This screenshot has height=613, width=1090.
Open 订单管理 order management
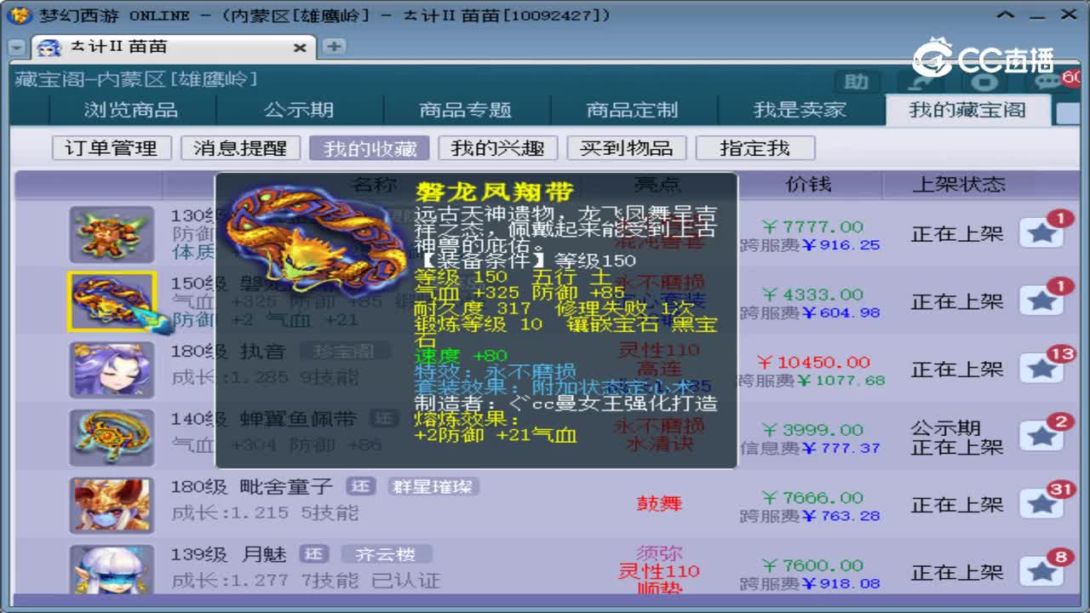(110, 146)
